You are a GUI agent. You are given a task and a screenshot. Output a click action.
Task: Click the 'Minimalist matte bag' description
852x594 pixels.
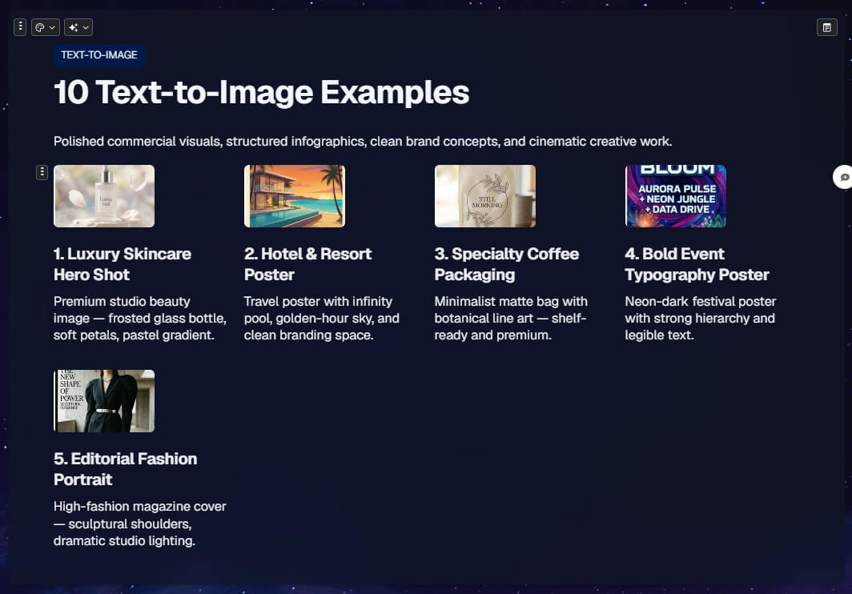pyautogui.click(x=511, y=319)
